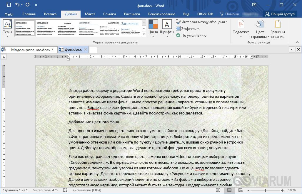This screenshot has height=194, width=302.
Task: Open the proofing errors icon
Action: pos(65,190)
